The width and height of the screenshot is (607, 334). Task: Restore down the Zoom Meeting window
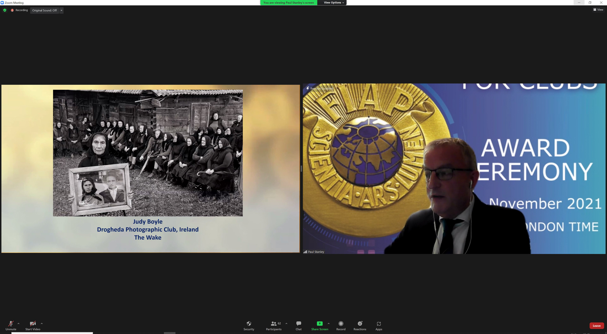tap(590, 3)
